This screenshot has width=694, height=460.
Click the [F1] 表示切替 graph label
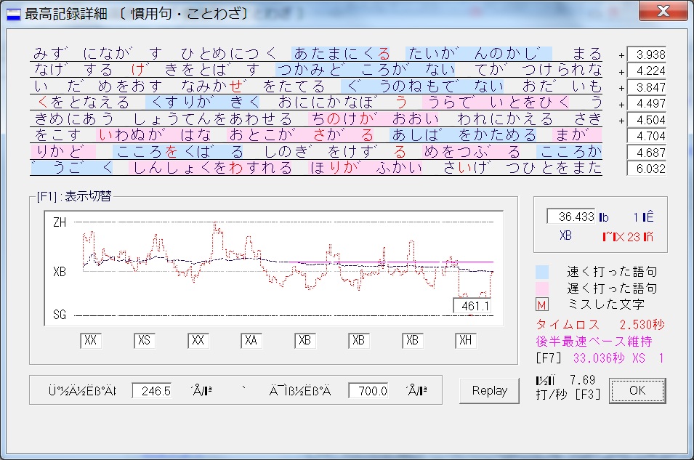71,196
